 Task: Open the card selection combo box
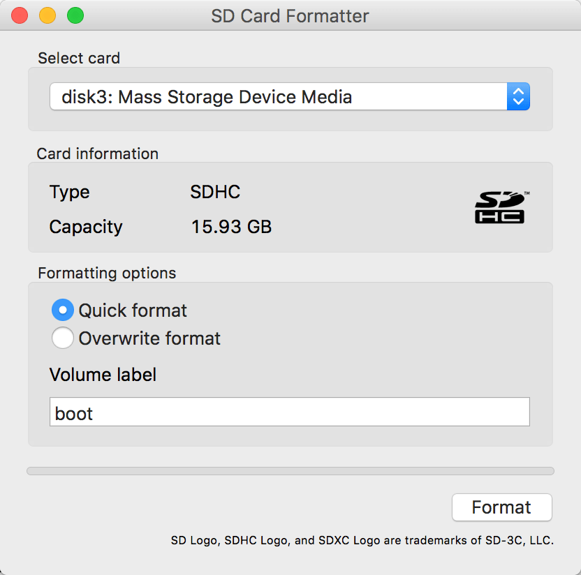coord(279,97)
